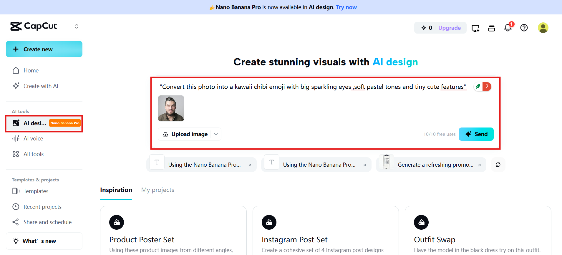This screenshot has width=562, height=255.
Task: Switch to the Inspiration tab
Action: click(x=116, y=190)
